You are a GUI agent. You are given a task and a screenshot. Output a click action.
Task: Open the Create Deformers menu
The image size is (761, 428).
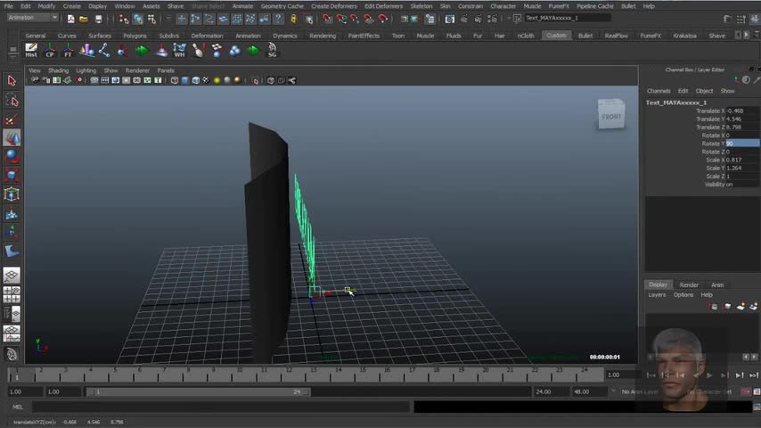333,6
